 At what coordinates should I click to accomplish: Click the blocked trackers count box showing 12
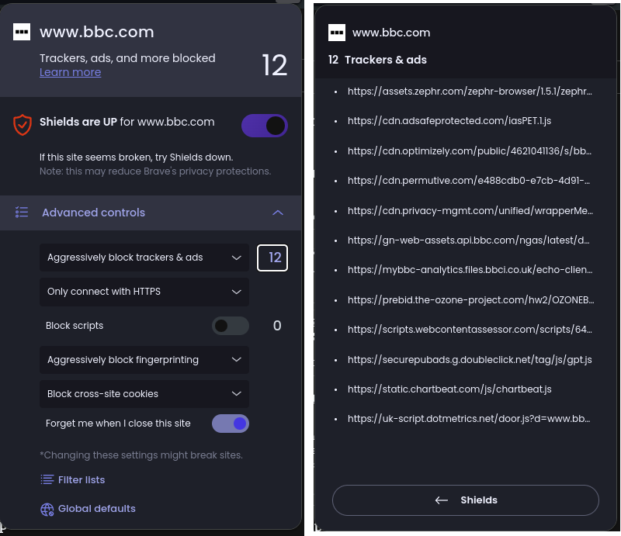[272, 258]
